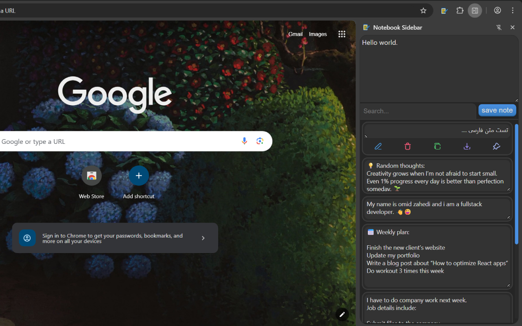Click the Google logo

115,95
